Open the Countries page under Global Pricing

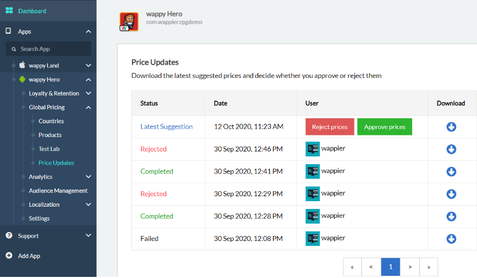point(51,121)
